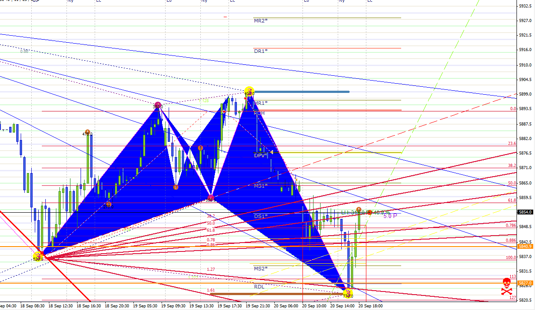Click the 19 Sep 13:30 time label
This screenshot has width=535, height=310.
[202, 306]
